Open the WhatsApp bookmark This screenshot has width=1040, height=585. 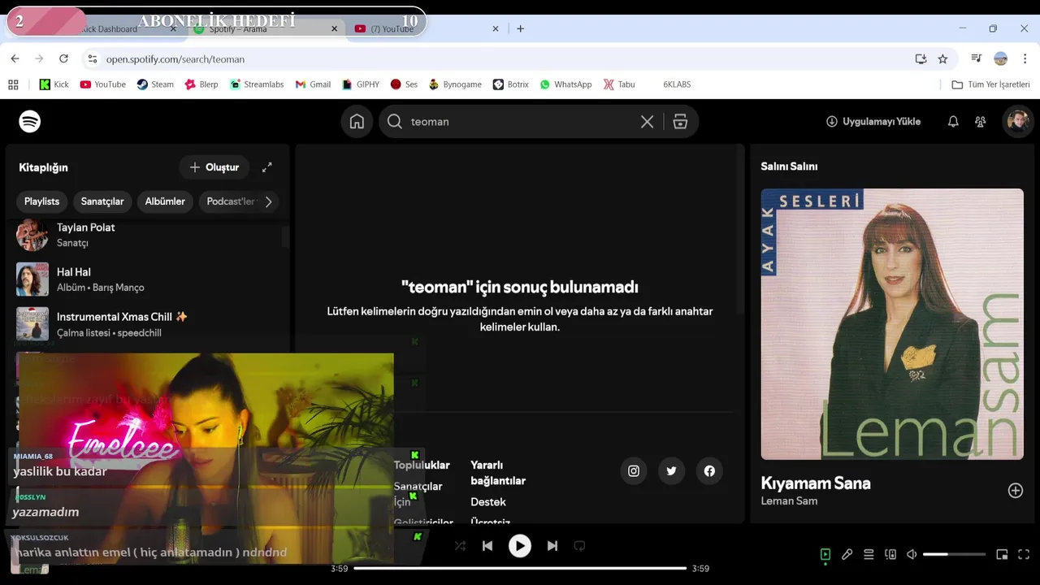[x=565, y=84]
